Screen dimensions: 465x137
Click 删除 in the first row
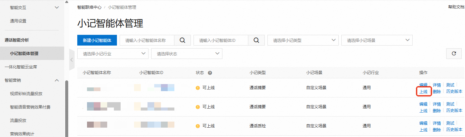tap(437, 91)
